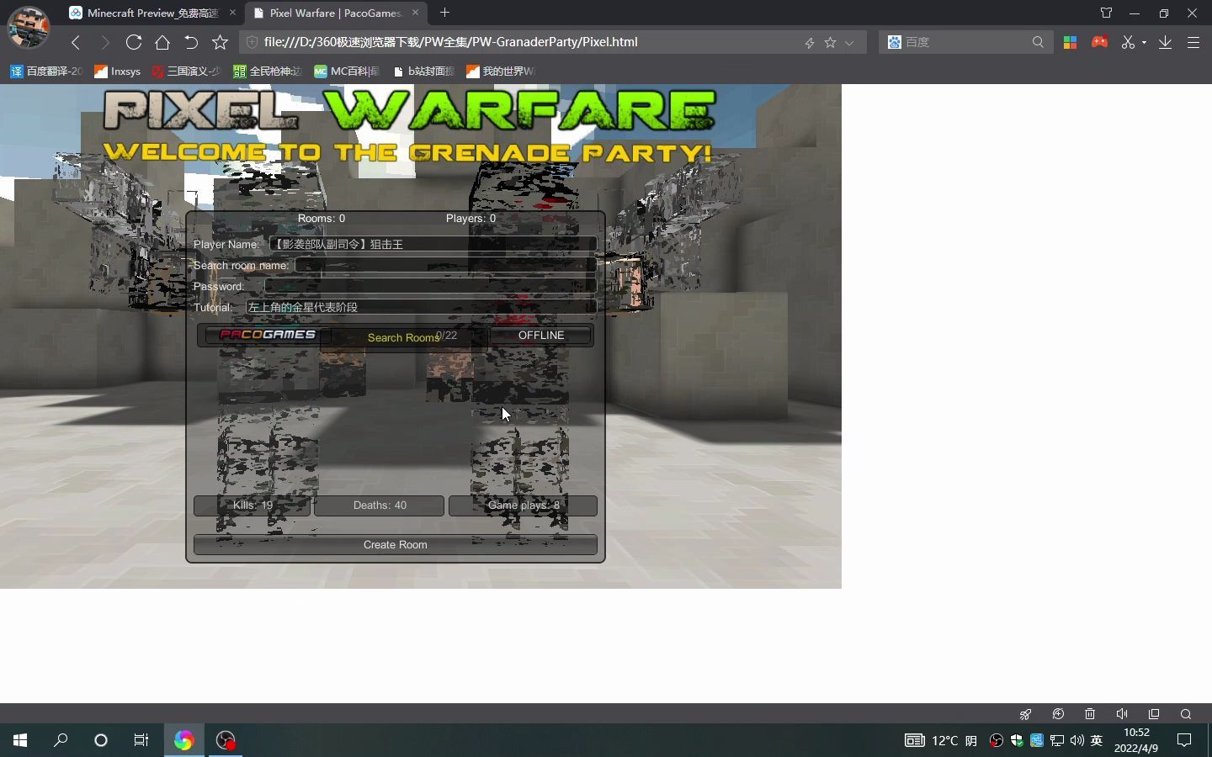Click the Tutorial text field
Image resolution: width=1212 pixels, height=757 pixels.
coord(421,307)
